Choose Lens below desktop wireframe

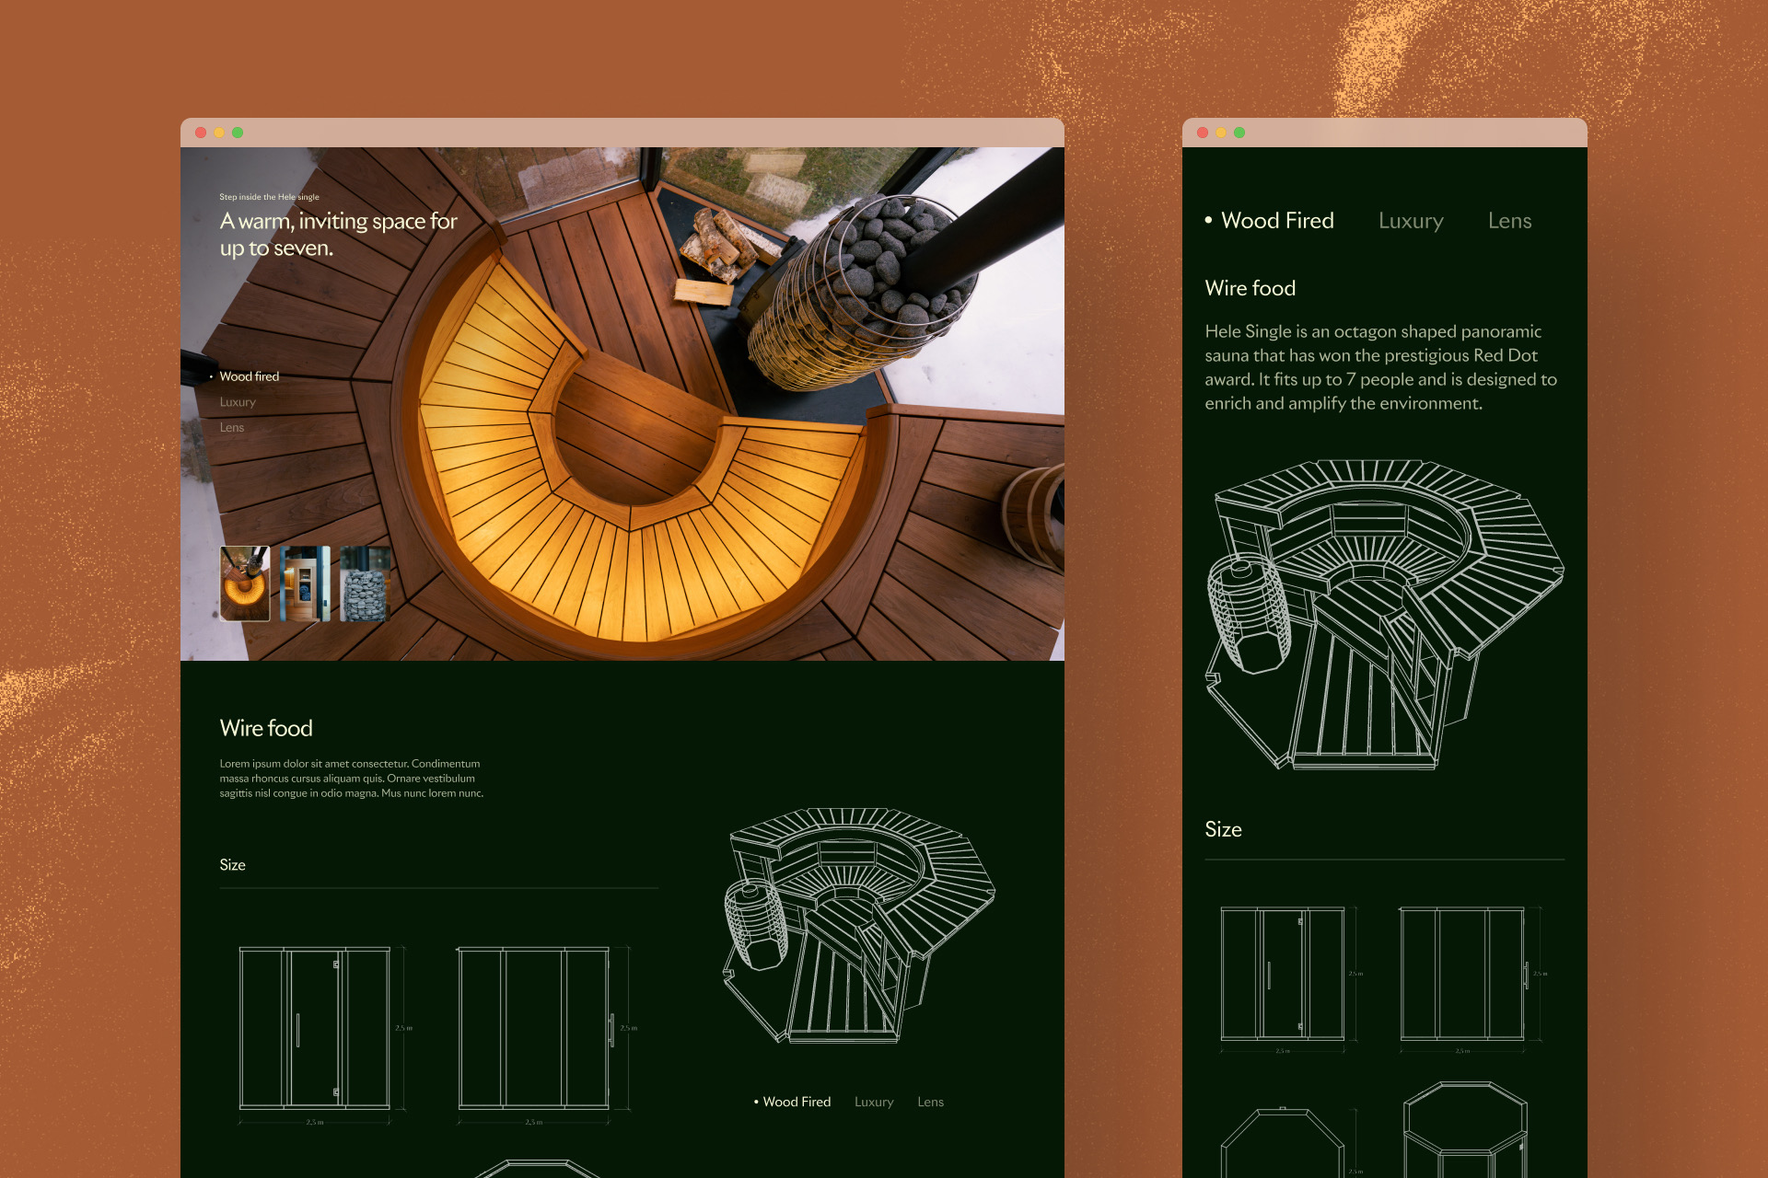pyautogui.click(x=930, y=1102)
